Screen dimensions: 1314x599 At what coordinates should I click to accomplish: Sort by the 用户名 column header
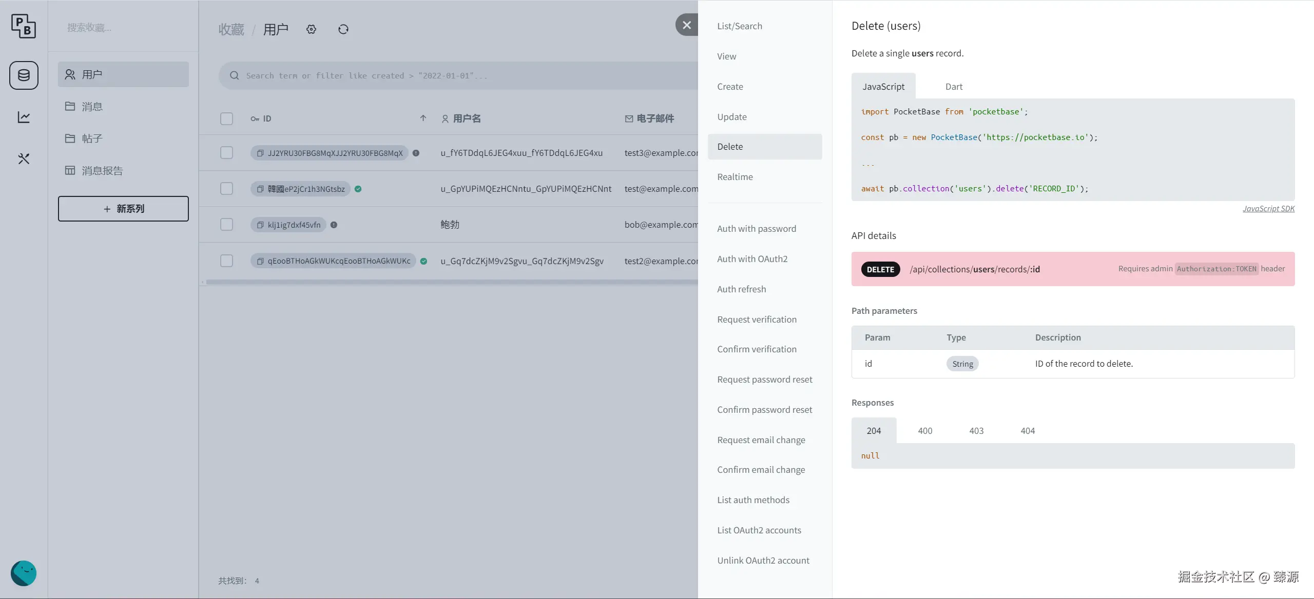(467, 119)
